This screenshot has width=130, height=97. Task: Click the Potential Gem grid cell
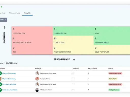(32, 31)
